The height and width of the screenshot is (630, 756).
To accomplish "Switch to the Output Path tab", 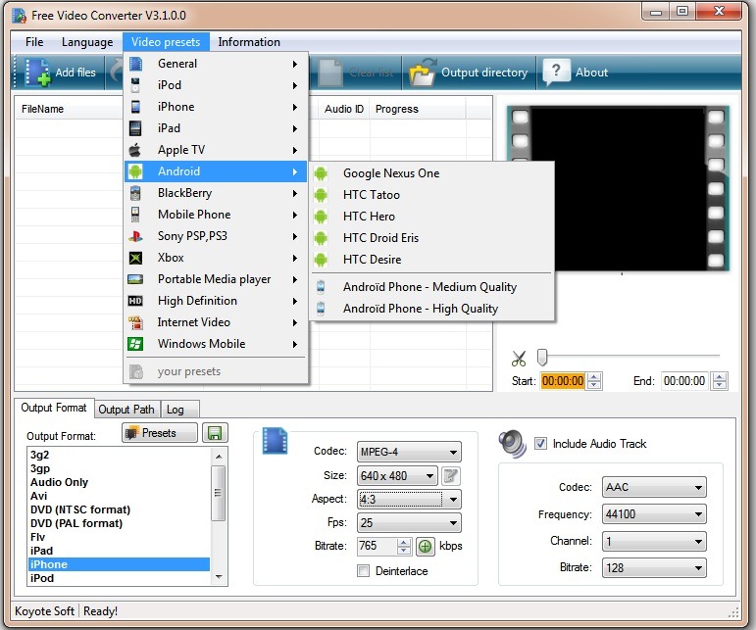I will [x=126, y=410].
